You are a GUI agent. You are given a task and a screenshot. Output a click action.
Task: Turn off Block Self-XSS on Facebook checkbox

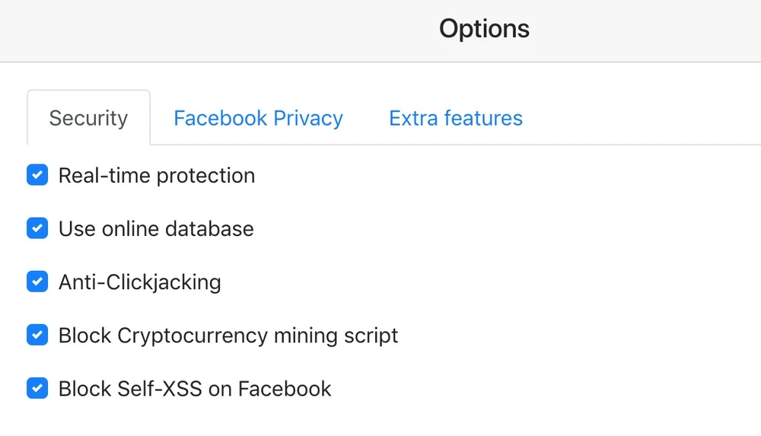click(x=37, y=389)
